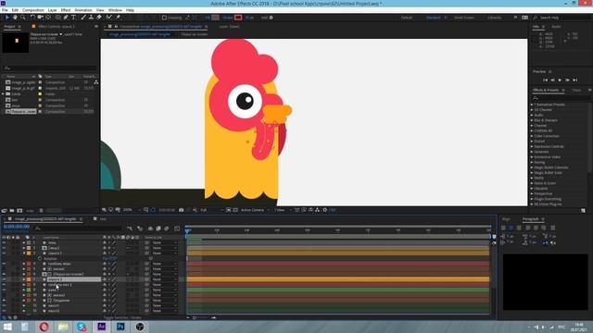Viewport: 593px width, 333px height.
Task: Toggle the shy switch of the first layer
Action: pos(105,242)
